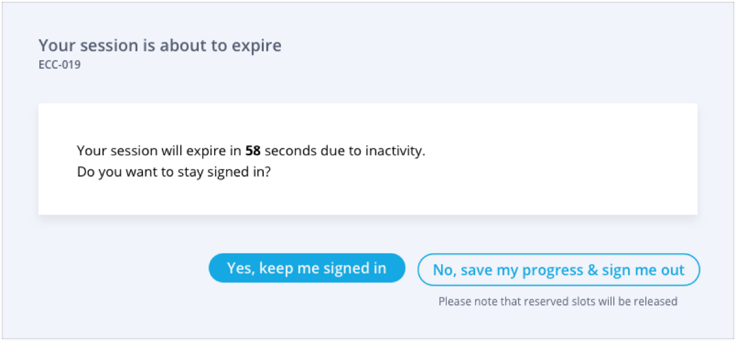The height and width of the screenshot is (341, 736).
Task: Click the bold 58 seconds countdown number
Action: coord(253,151)
